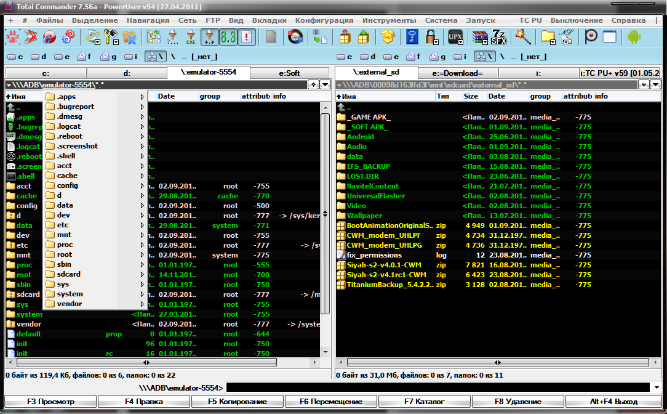This screenshot has width=667, height=414.
Task: Toggle the all-files *.* filter funnel button
Action: 210,37
